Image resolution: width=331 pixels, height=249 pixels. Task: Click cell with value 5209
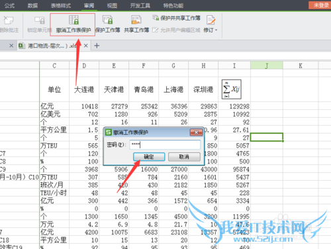pos(173,114)
